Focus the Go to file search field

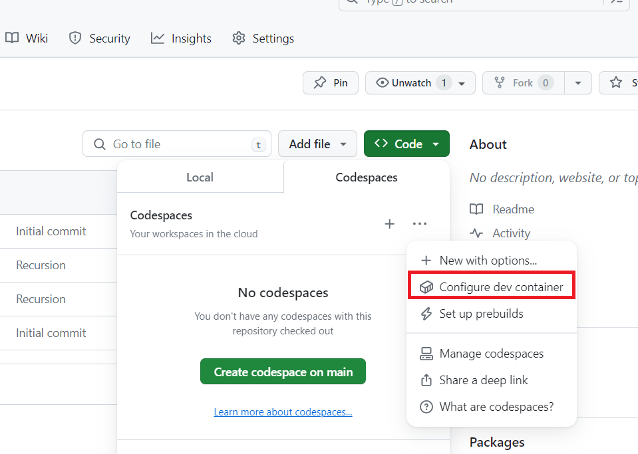coord(177,144)
